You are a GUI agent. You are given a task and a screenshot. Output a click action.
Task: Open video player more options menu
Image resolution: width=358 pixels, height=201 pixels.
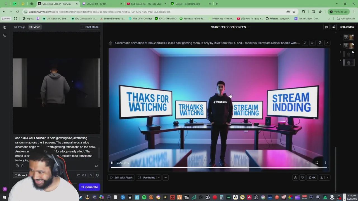click(326, 163)
